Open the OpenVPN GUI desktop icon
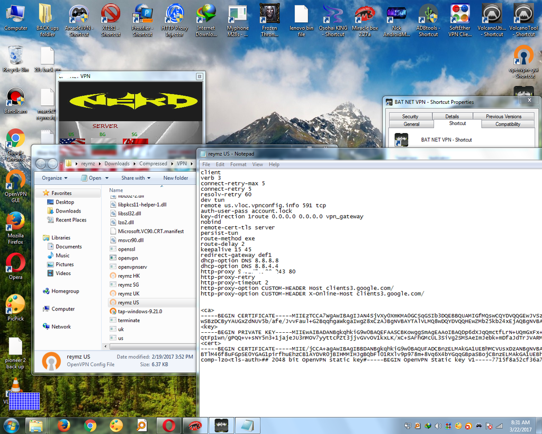This screenshot has width=542, height=434. (15, 181)
